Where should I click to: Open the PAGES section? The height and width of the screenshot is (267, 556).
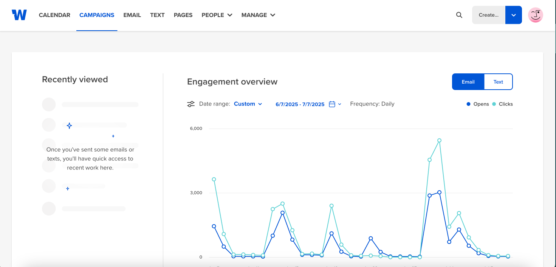183,15
